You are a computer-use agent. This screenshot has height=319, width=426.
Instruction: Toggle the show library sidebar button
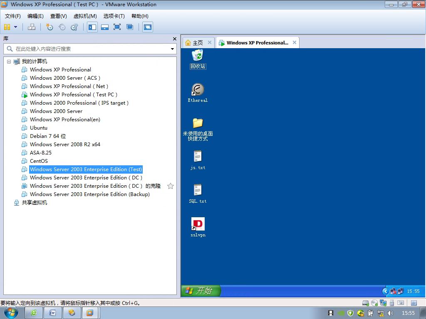coord(92,27)
